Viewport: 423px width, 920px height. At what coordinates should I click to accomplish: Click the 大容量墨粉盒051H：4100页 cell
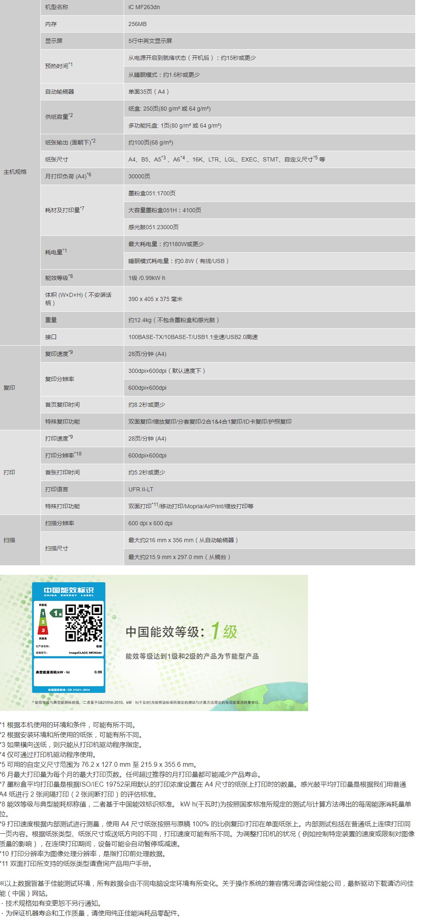164,210
